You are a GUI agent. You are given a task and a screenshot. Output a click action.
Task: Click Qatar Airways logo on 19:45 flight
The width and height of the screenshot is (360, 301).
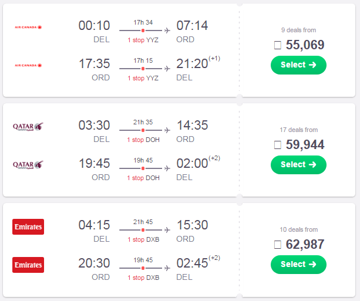point(28,165)
